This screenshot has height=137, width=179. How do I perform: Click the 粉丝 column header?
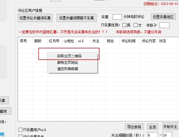pyautogui.click(x=113, y=41)
